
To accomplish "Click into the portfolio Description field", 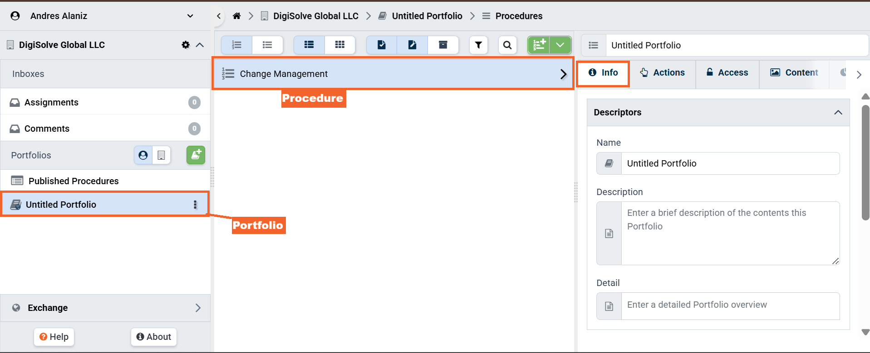I will click(730, 233).
